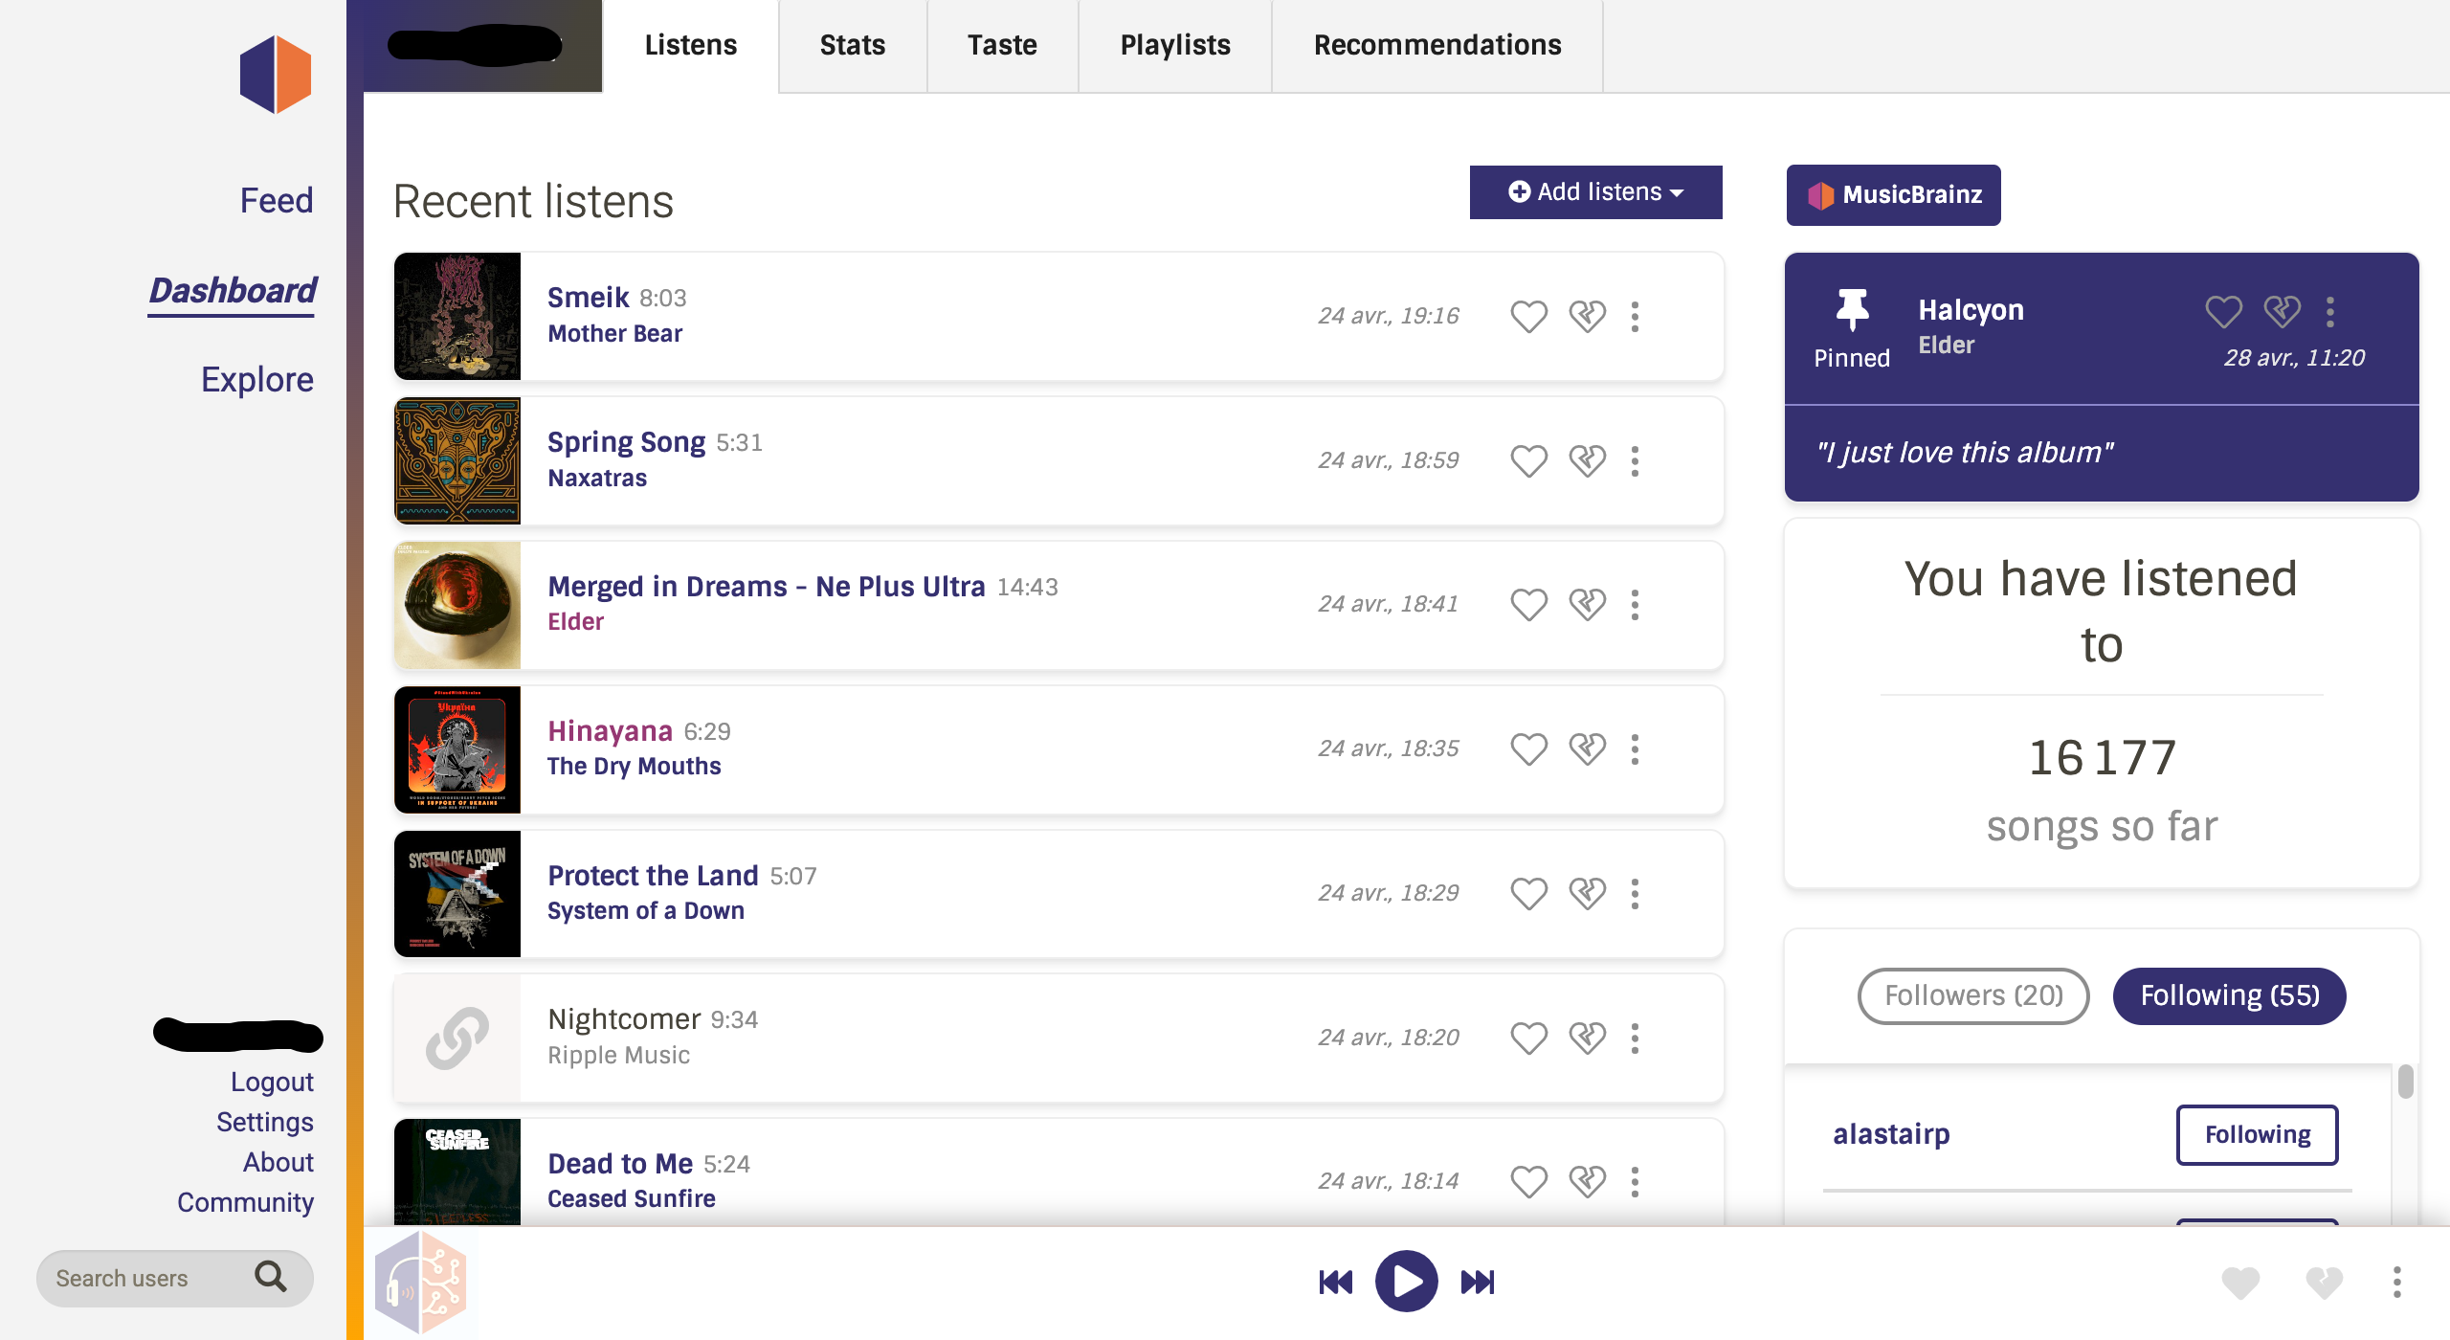Click the search magnifier icon
Image resolution: width=2450 pixels, height=1340 pixels.
(x=271, y=1277)
